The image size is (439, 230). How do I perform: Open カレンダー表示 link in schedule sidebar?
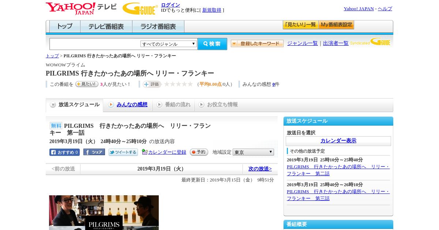(338, 141)
